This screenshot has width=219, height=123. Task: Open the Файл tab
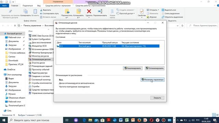pyautogui.click(x=4, y=6)
